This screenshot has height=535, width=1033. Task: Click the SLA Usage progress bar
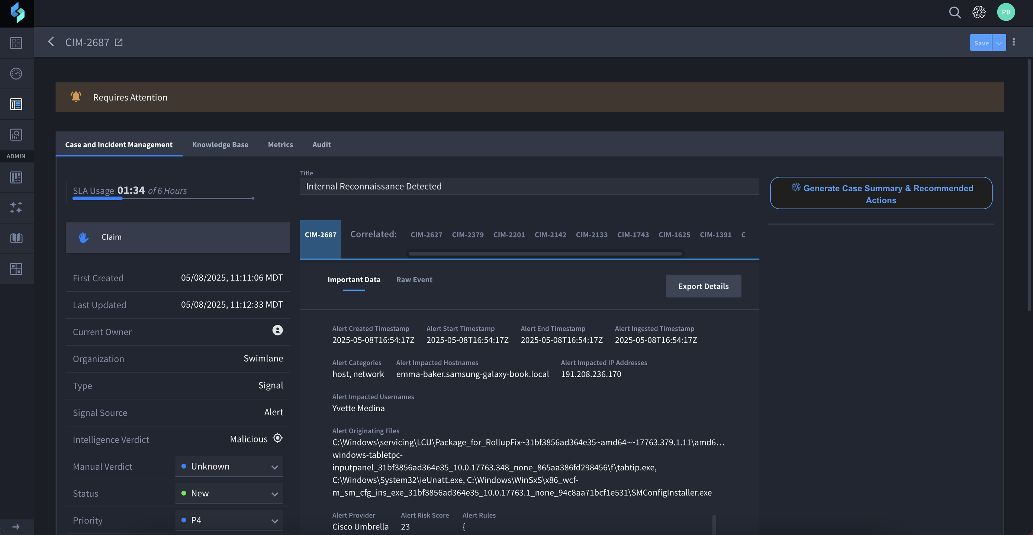coord(163,198)
